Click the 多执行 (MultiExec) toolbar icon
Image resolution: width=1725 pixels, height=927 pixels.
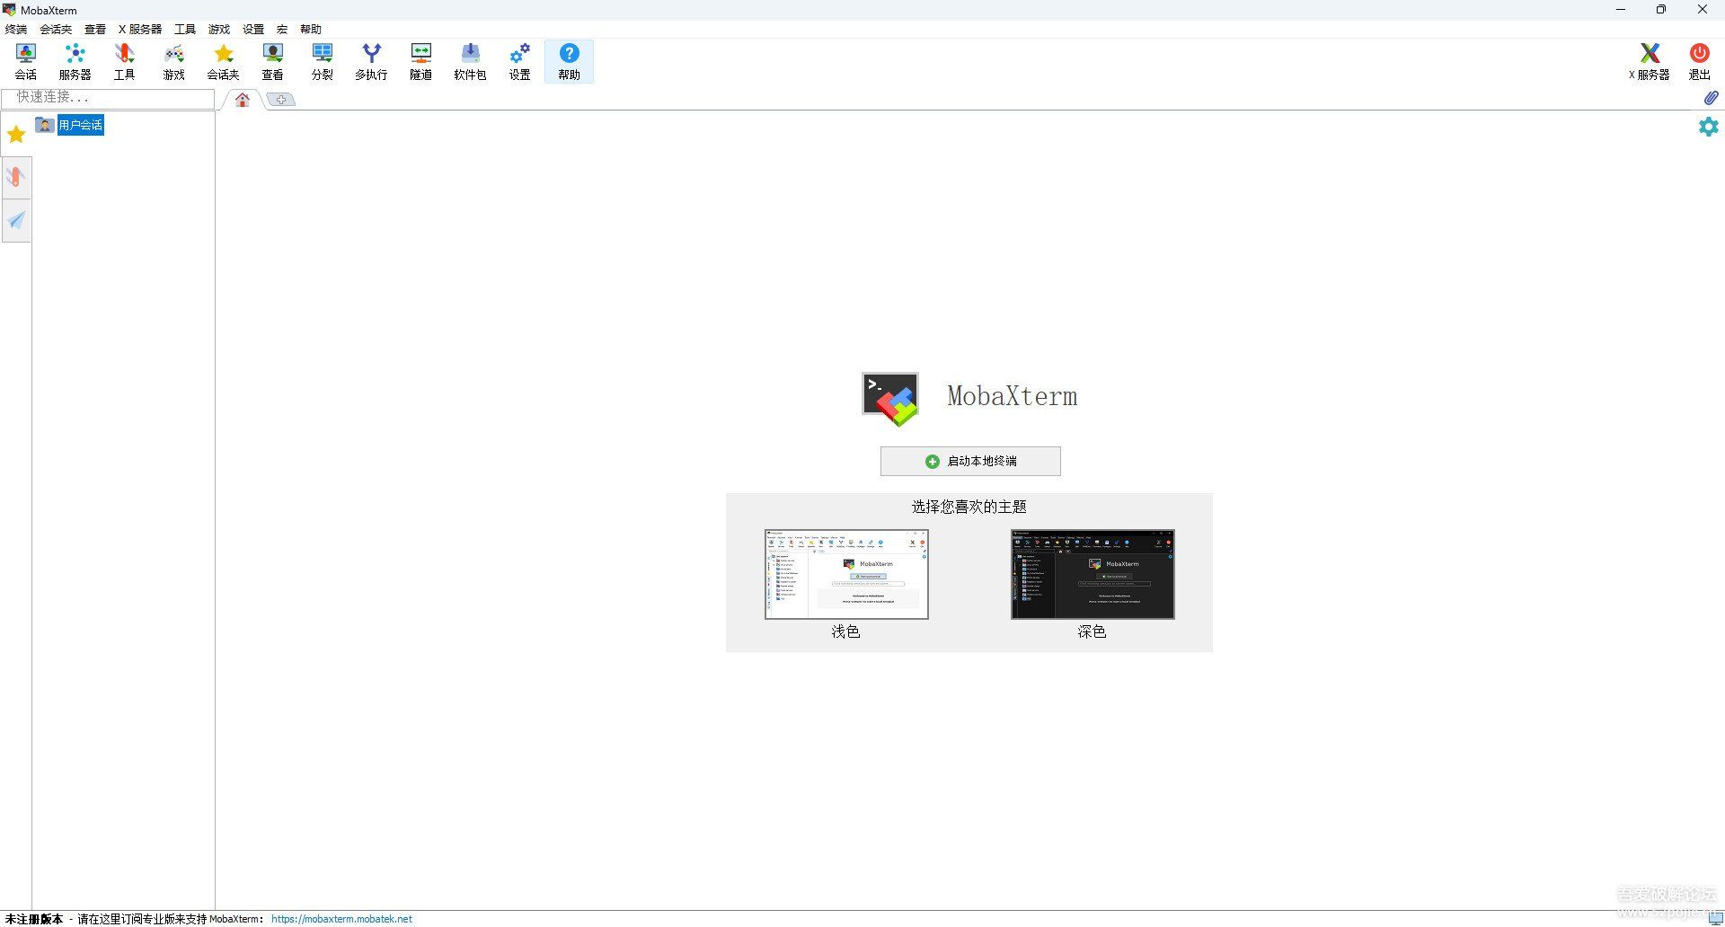(x=371, y=62)
